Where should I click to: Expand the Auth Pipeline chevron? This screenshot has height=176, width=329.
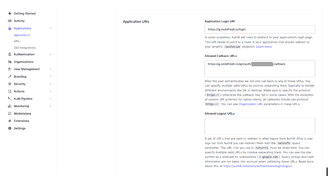(x=51, y=99)
